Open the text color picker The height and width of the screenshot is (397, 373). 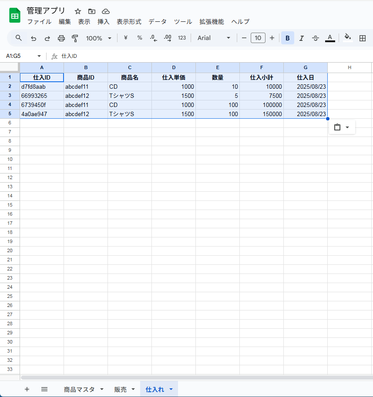[x=330, y=38]
